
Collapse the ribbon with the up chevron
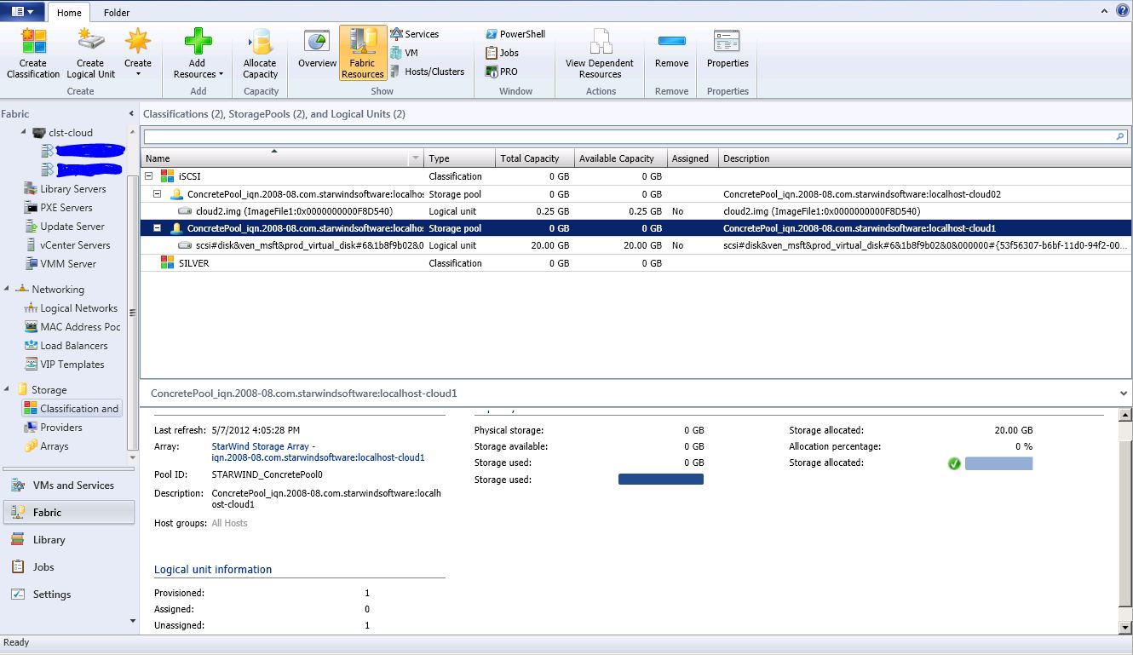click(1106, 11)
